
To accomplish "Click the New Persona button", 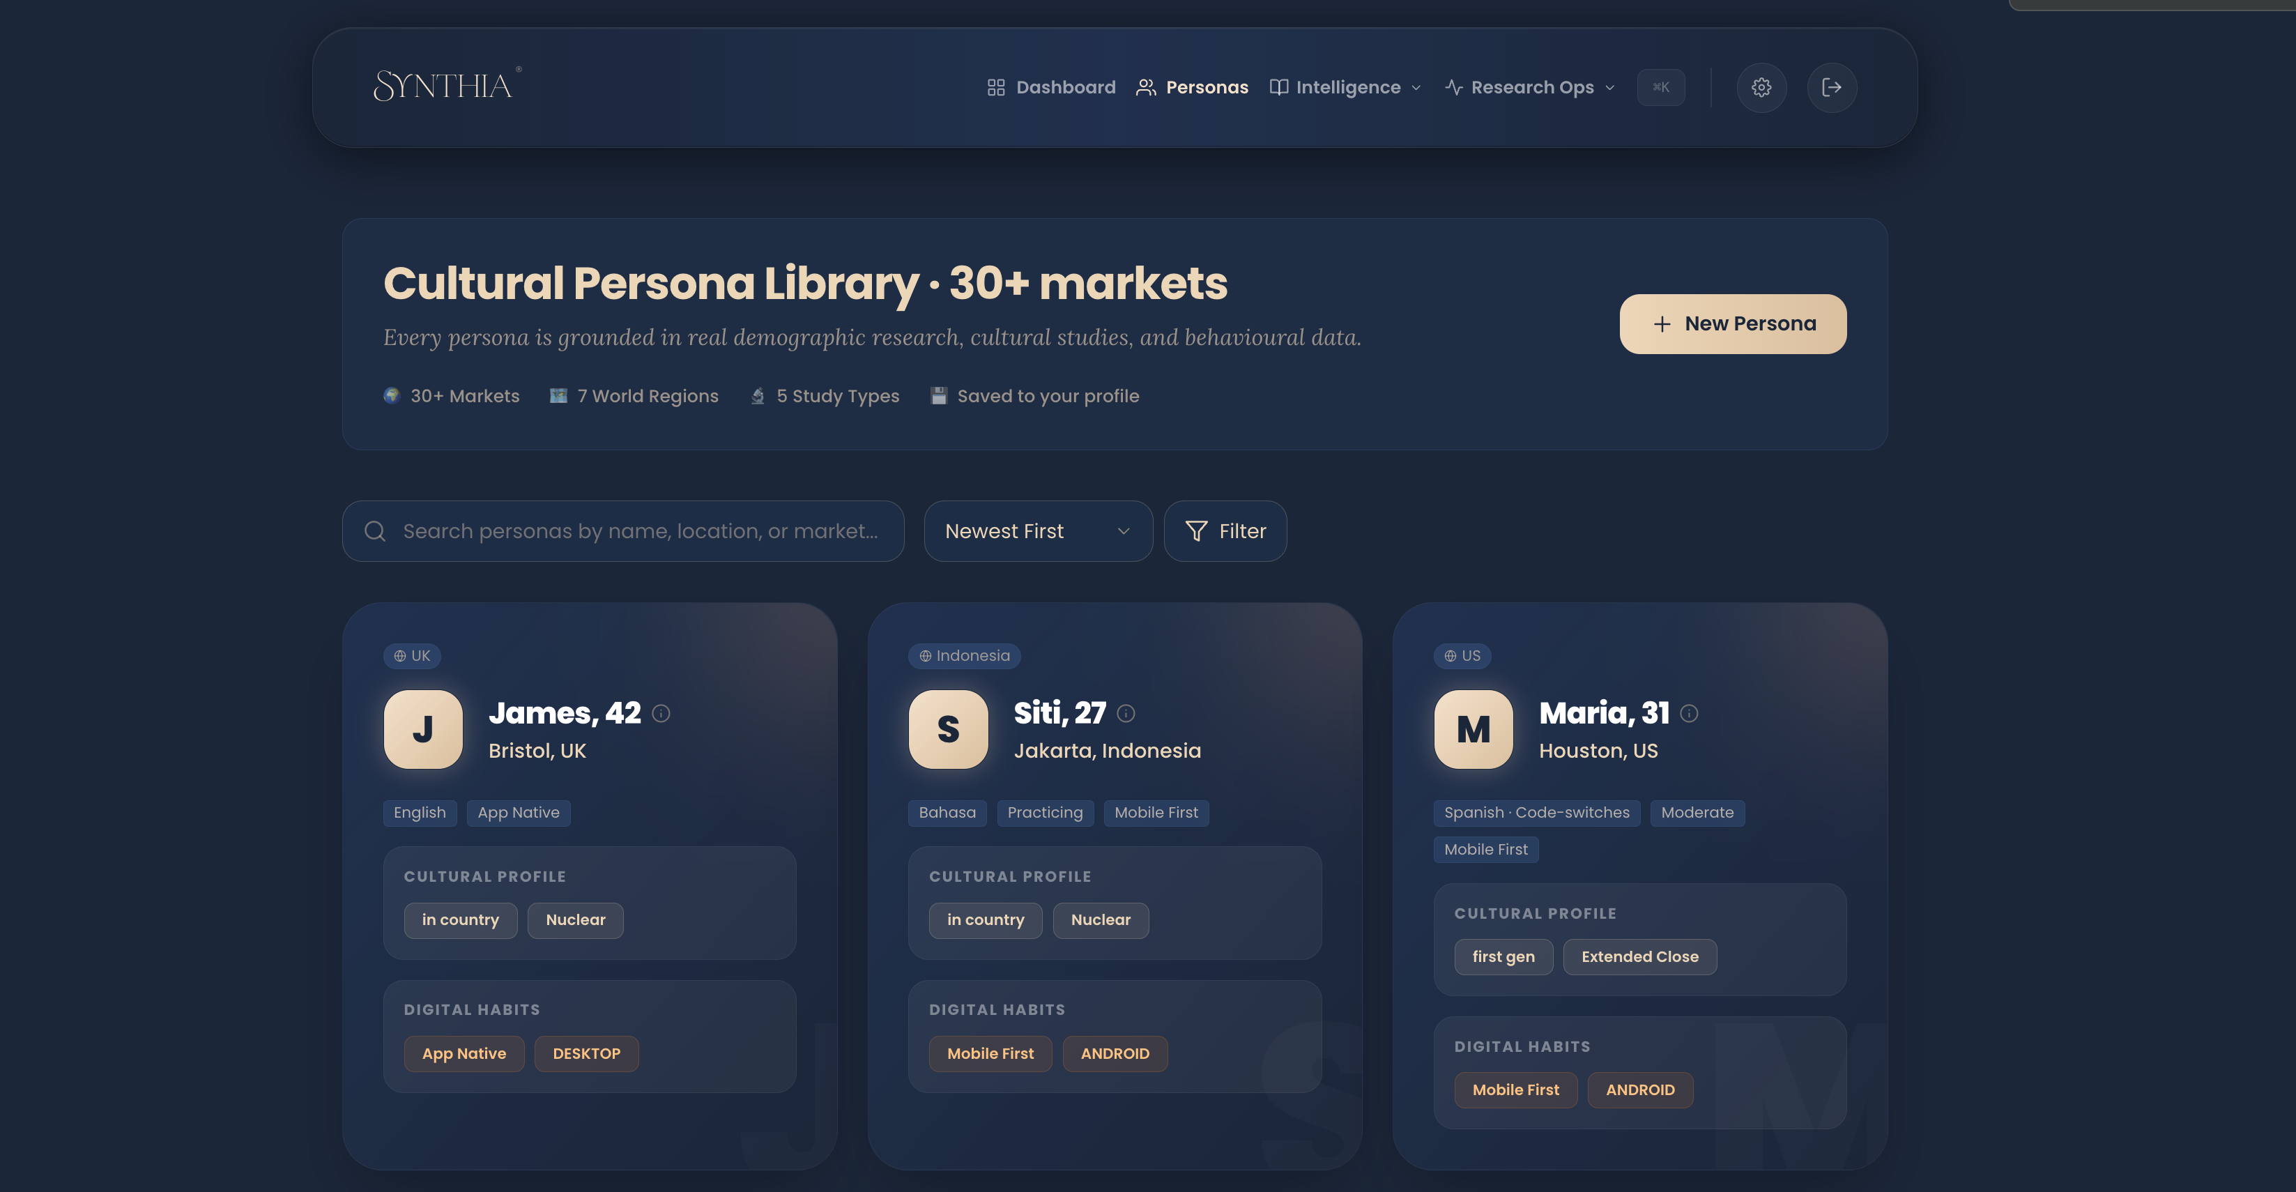I will click(1733, 323).
